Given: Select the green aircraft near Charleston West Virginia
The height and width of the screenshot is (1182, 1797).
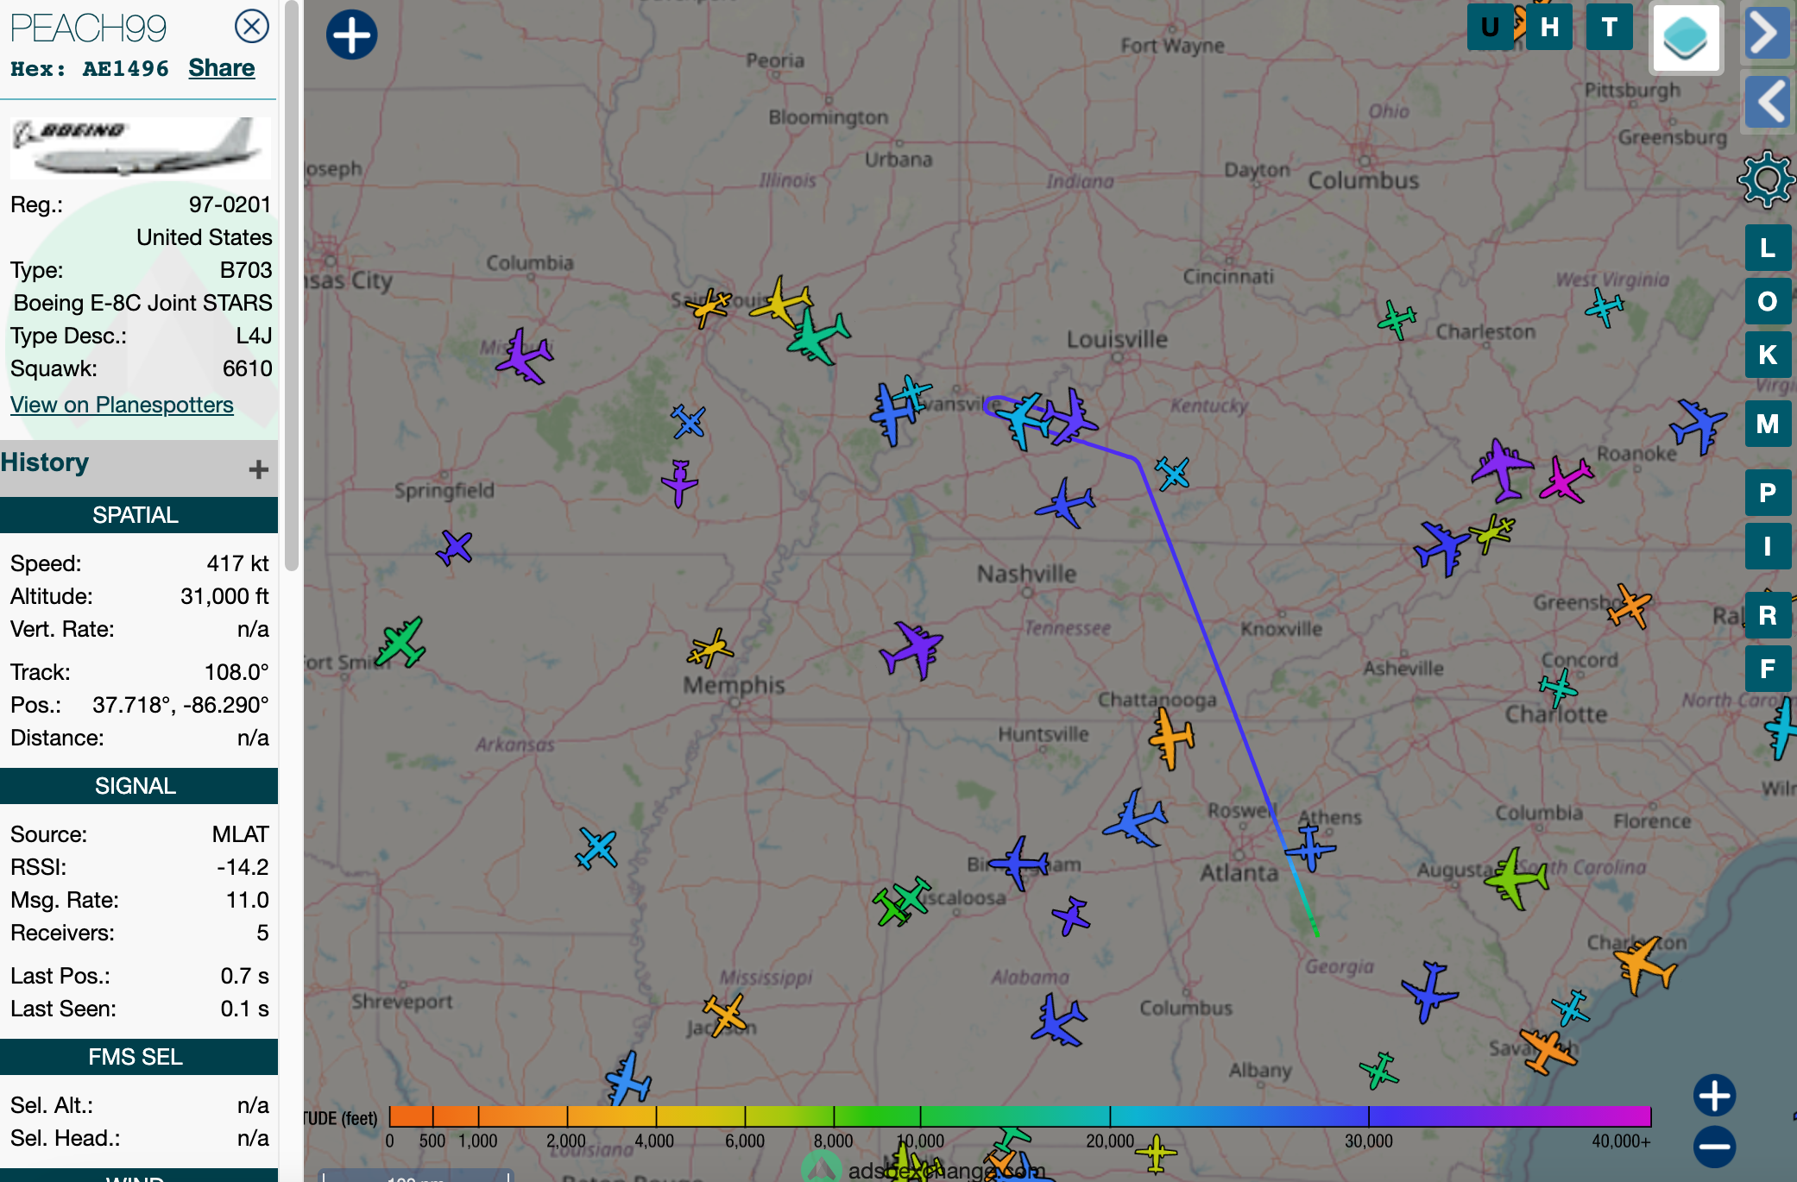Looking at the screenshot, I should (1397, 320).
